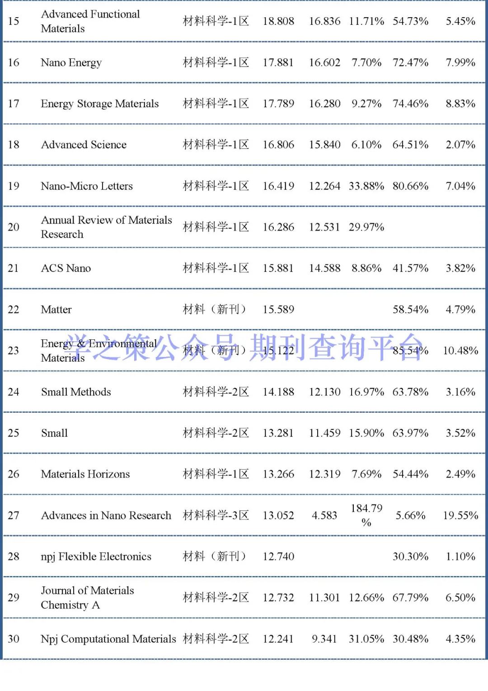The width and height of the screenshot is (488, 691).
Task: Click the Materials Horizons journal name
Action: pos(85,474)
